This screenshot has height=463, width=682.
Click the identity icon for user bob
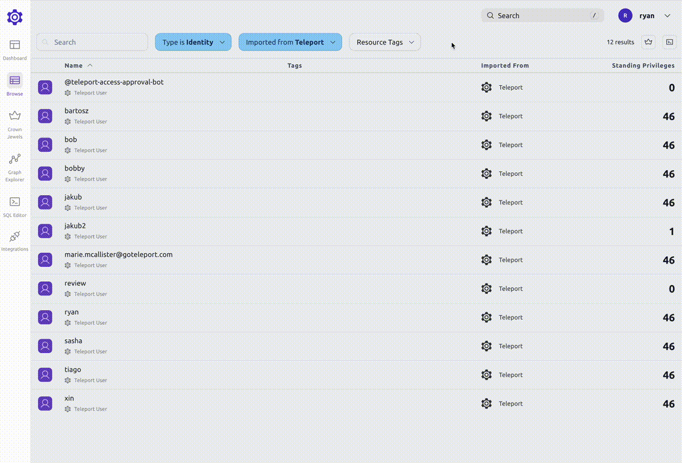(x=45, y=145)
